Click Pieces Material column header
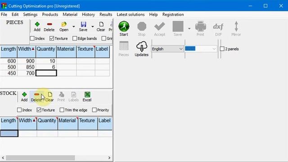Viewport: 288px width, 162px height. pos(66,51)
